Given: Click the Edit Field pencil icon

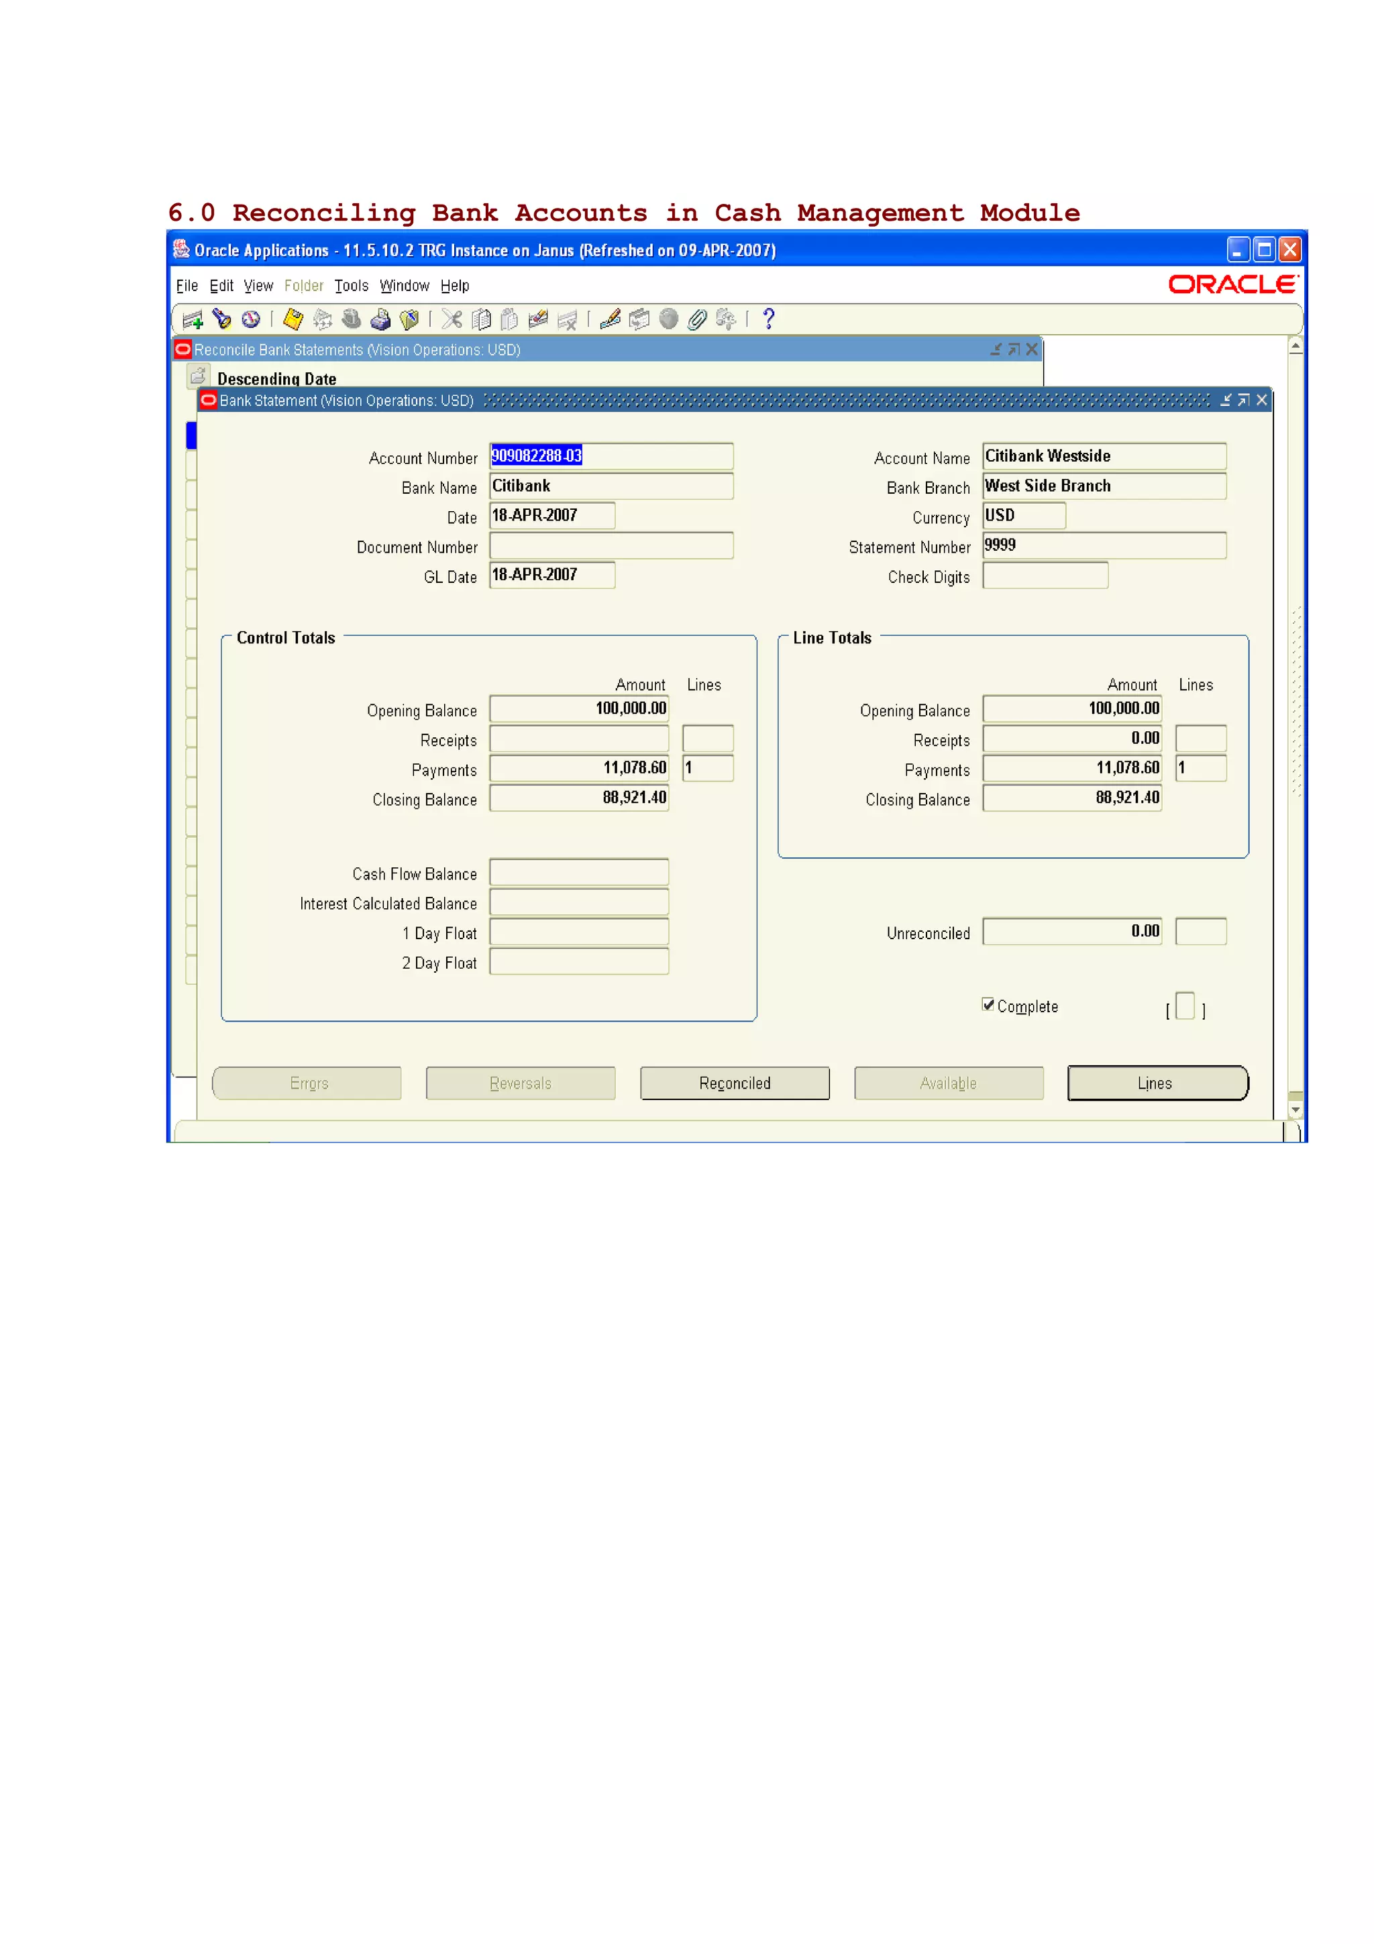Looking at the screenshot, I should pos(611,319).
